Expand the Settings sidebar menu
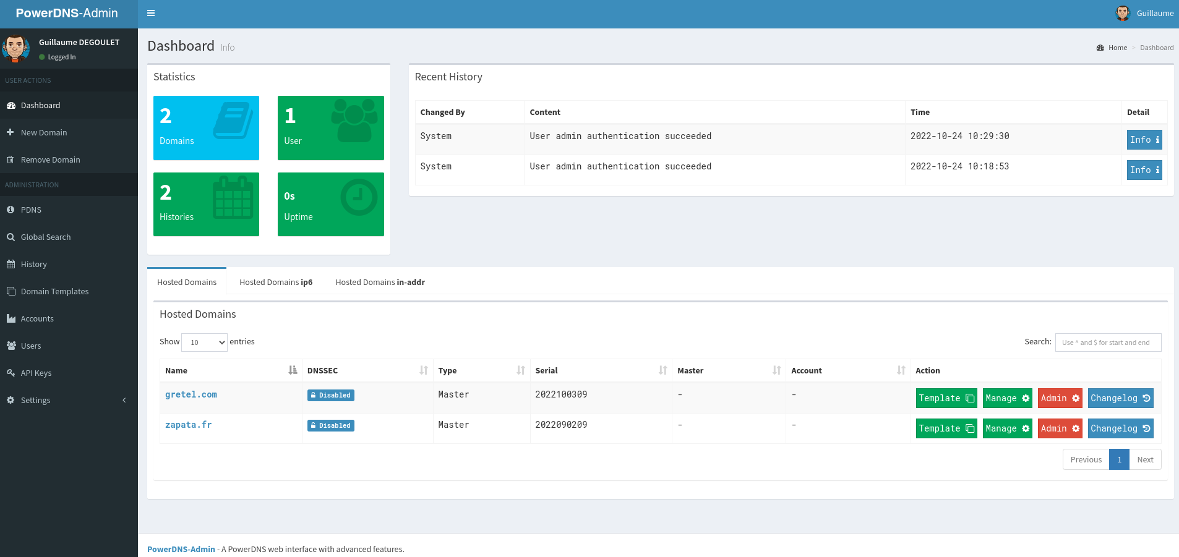The height and width of the screenshot is (557, 1179). (x=68, y=401)
